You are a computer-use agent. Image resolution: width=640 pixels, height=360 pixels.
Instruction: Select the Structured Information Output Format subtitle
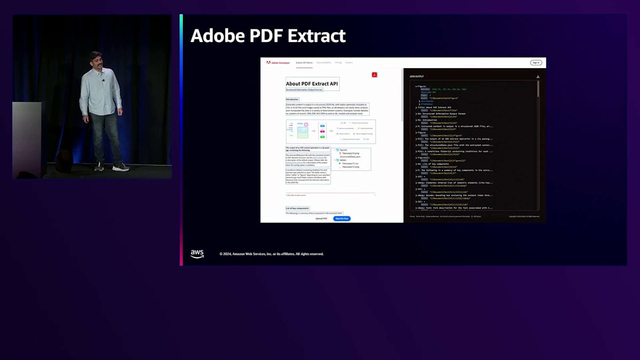pos(304,90)
